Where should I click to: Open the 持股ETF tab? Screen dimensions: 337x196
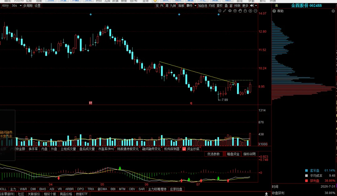coord(82,194)
